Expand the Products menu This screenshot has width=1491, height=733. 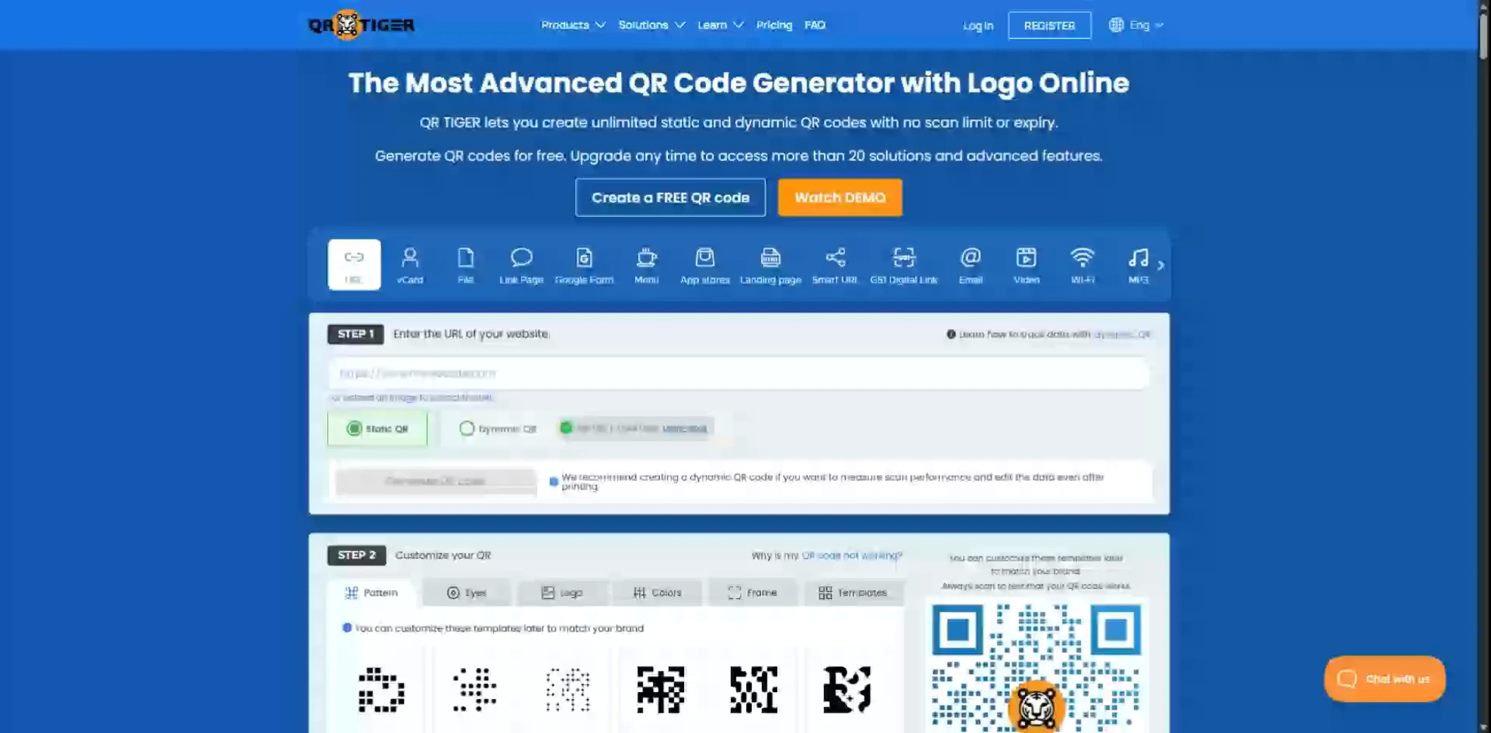click(x=572, y=25)
